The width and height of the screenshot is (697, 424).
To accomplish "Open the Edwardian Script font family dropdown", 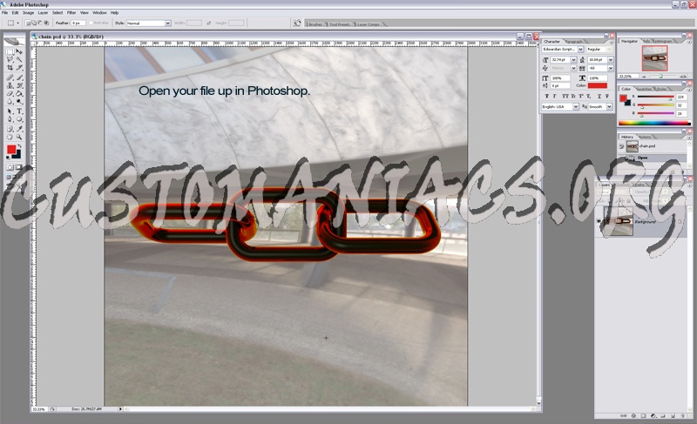I will click(x=580, y=50).
